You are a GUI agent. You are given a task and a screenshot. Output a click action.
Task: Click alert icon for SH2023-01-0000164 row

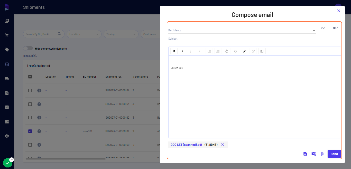pyautogui.click(x=39, y=91)
